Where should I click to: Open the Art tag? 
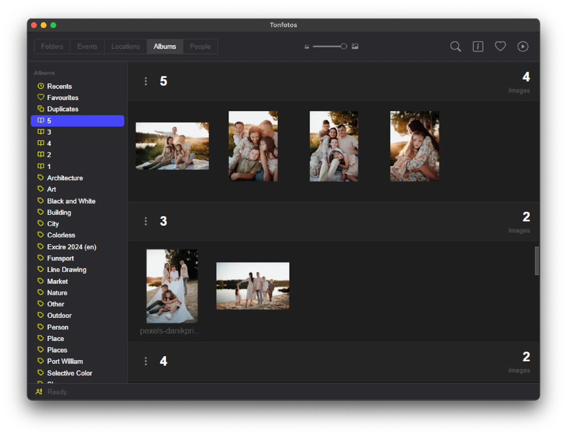[x=78, y=189]
